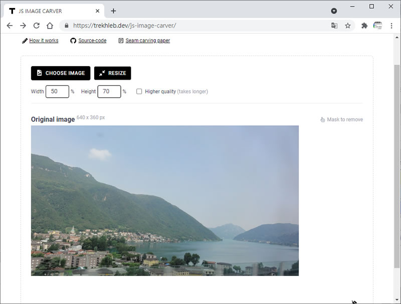Click the browser Forward arrow

pyautogui.click(x=23, y=26)
